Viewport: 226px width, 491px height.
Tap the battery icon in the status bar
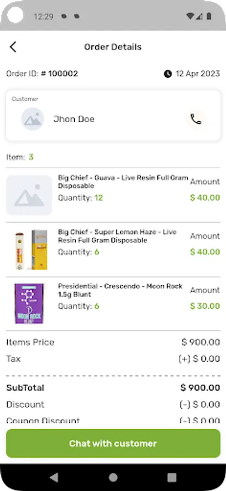(x=209, y=16)
